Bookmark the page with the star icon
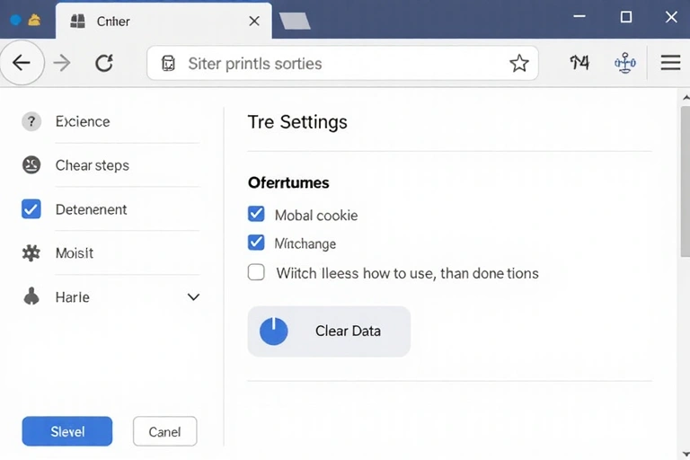Image resolution: width=690 pixels, height=460 pixels. tap(518, 63)
